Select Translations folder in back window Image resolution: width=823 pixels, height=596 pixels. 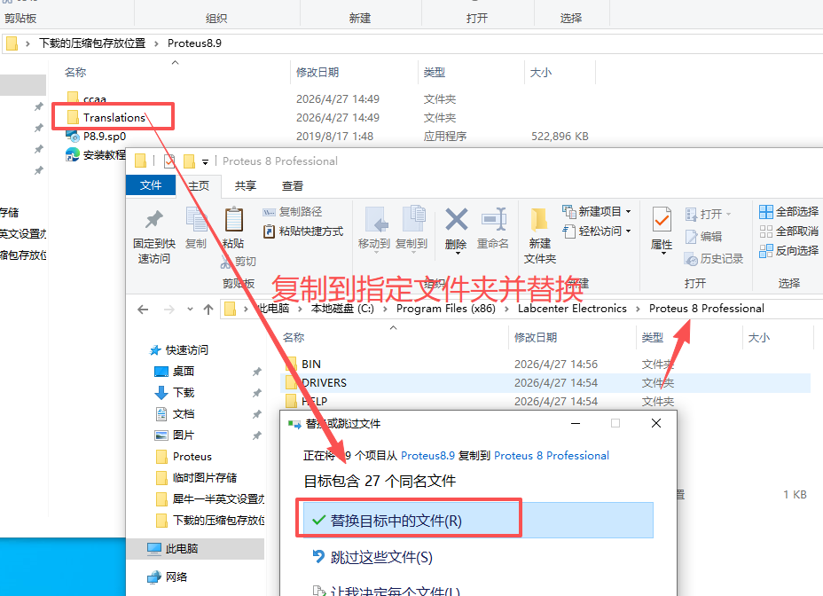(x=106, y=118)
